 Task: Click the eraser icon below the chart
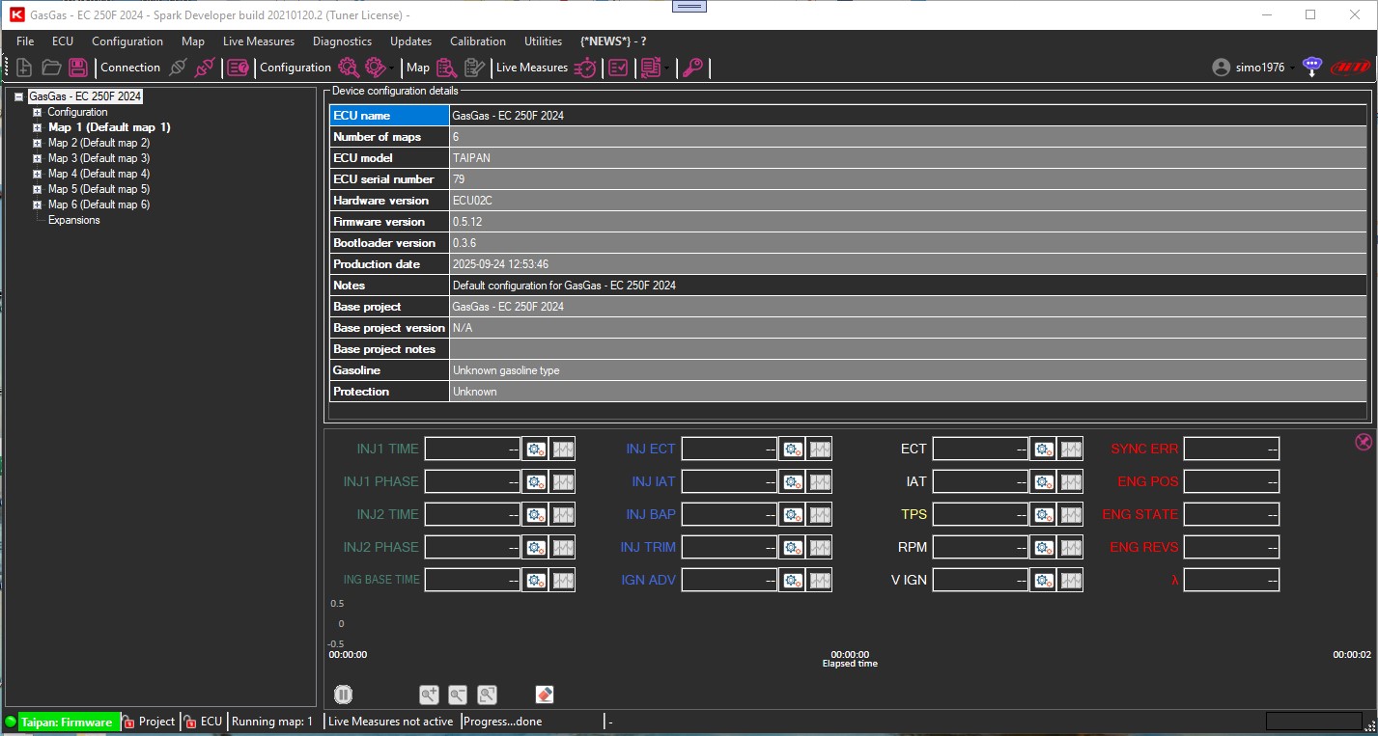(544, 695)
